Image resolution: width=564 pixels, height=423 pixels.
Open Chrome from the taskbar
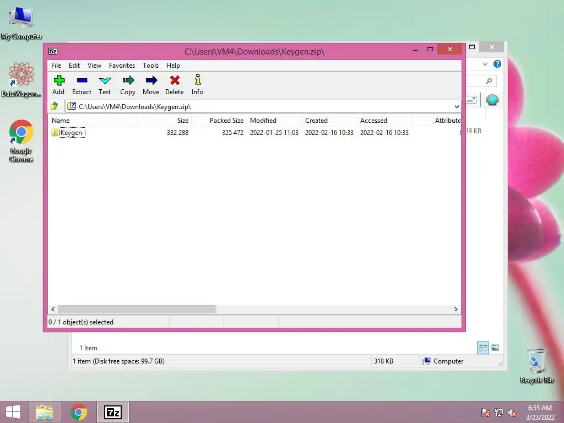click(x=79, y=412)
